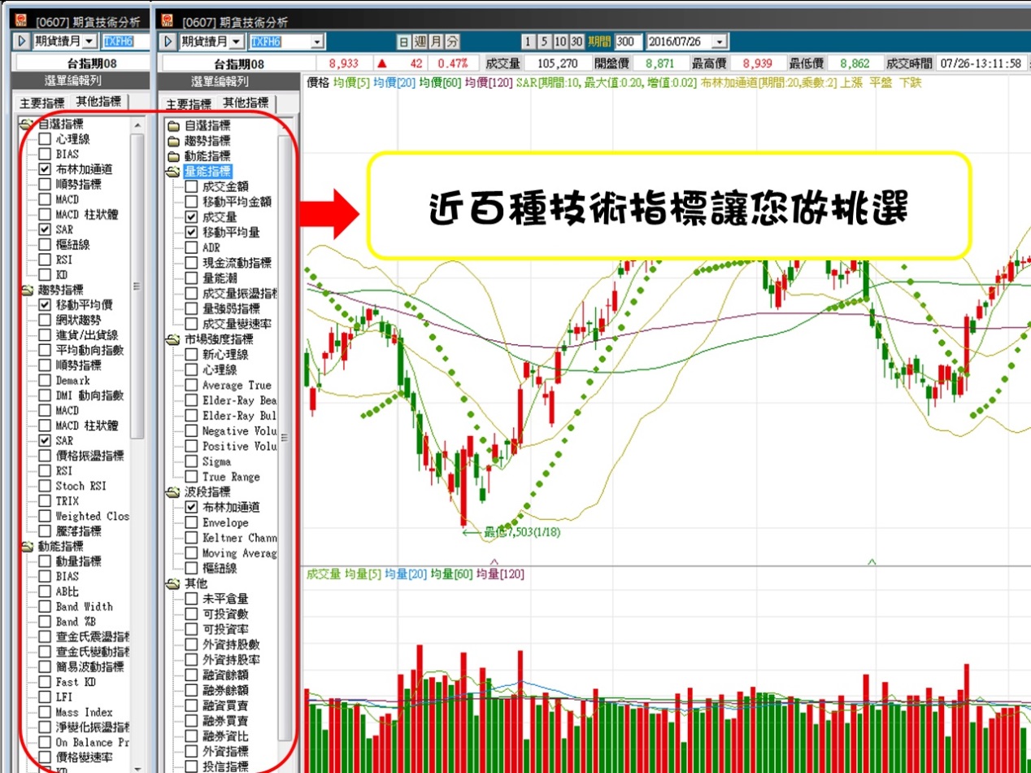Tick the Sigma indicator checkbox
This screenshot has height=773, width=1031.
coord(191,461)
